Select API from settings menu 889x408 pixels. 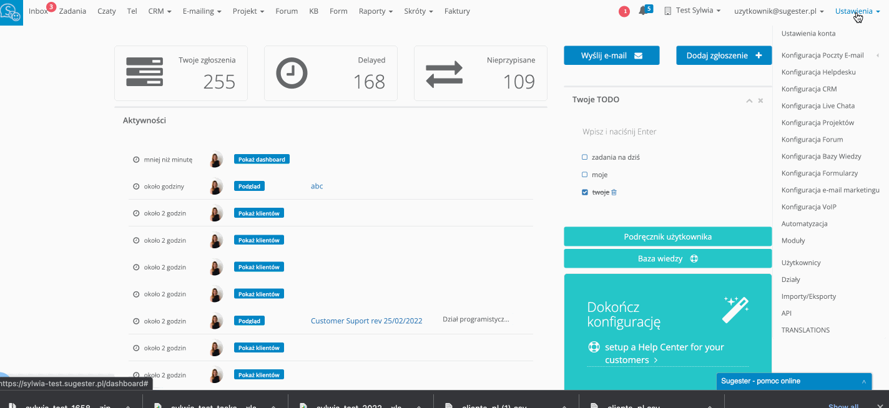[787, 314]
